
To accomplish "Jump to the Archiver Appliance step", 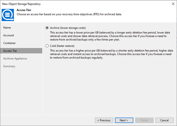I will pos(15,59).
